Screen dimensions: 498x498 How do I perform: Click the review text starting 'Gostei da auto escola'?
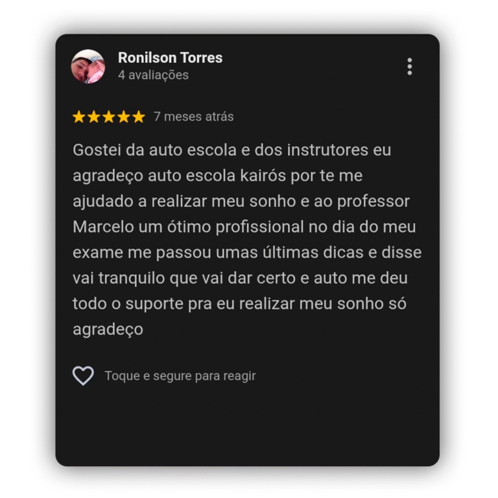click(247, 239)
